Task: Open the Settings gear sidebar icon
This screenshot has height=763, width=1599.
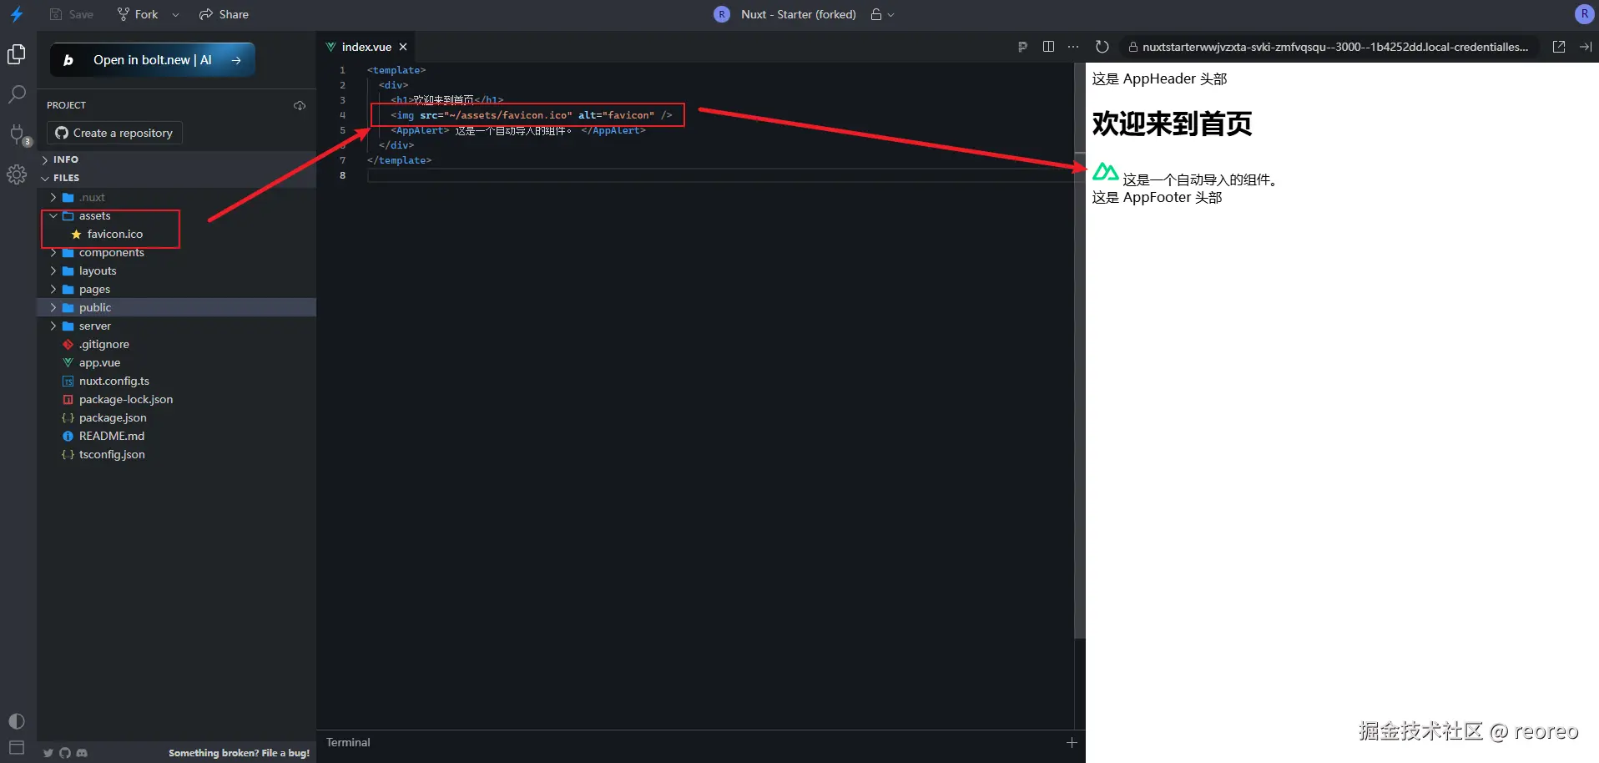Action: (17, 174)
